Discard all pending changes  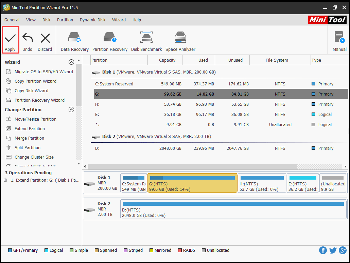pos(45,38)
